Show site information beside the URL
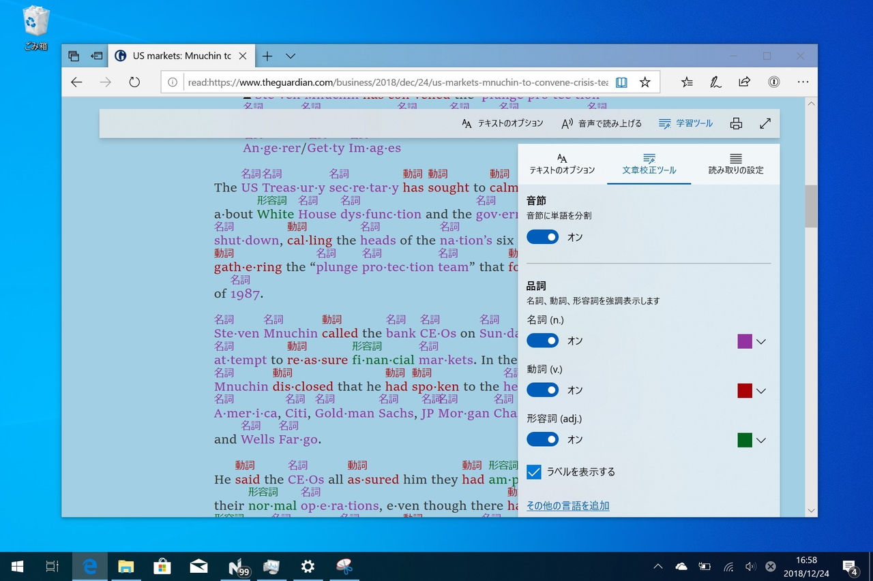Viewport: 873px width, 581px height. tap(173, 82)
